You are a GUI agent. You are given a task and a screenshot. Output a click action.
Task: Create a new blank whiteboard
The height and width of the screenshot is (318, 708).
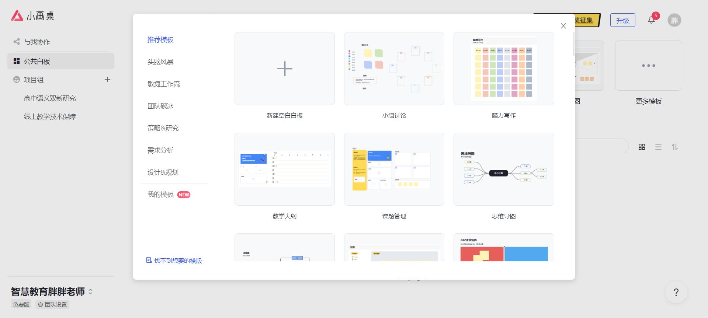coord(284,69)
